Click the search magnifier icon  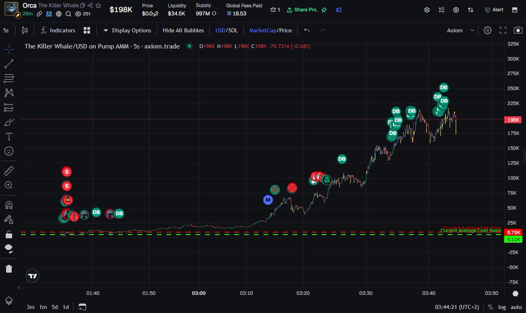click(x=68, y=14)
